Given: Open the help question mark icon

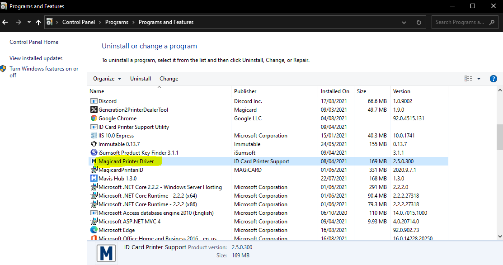Looking at the screenshot, I should coord(494,79).
